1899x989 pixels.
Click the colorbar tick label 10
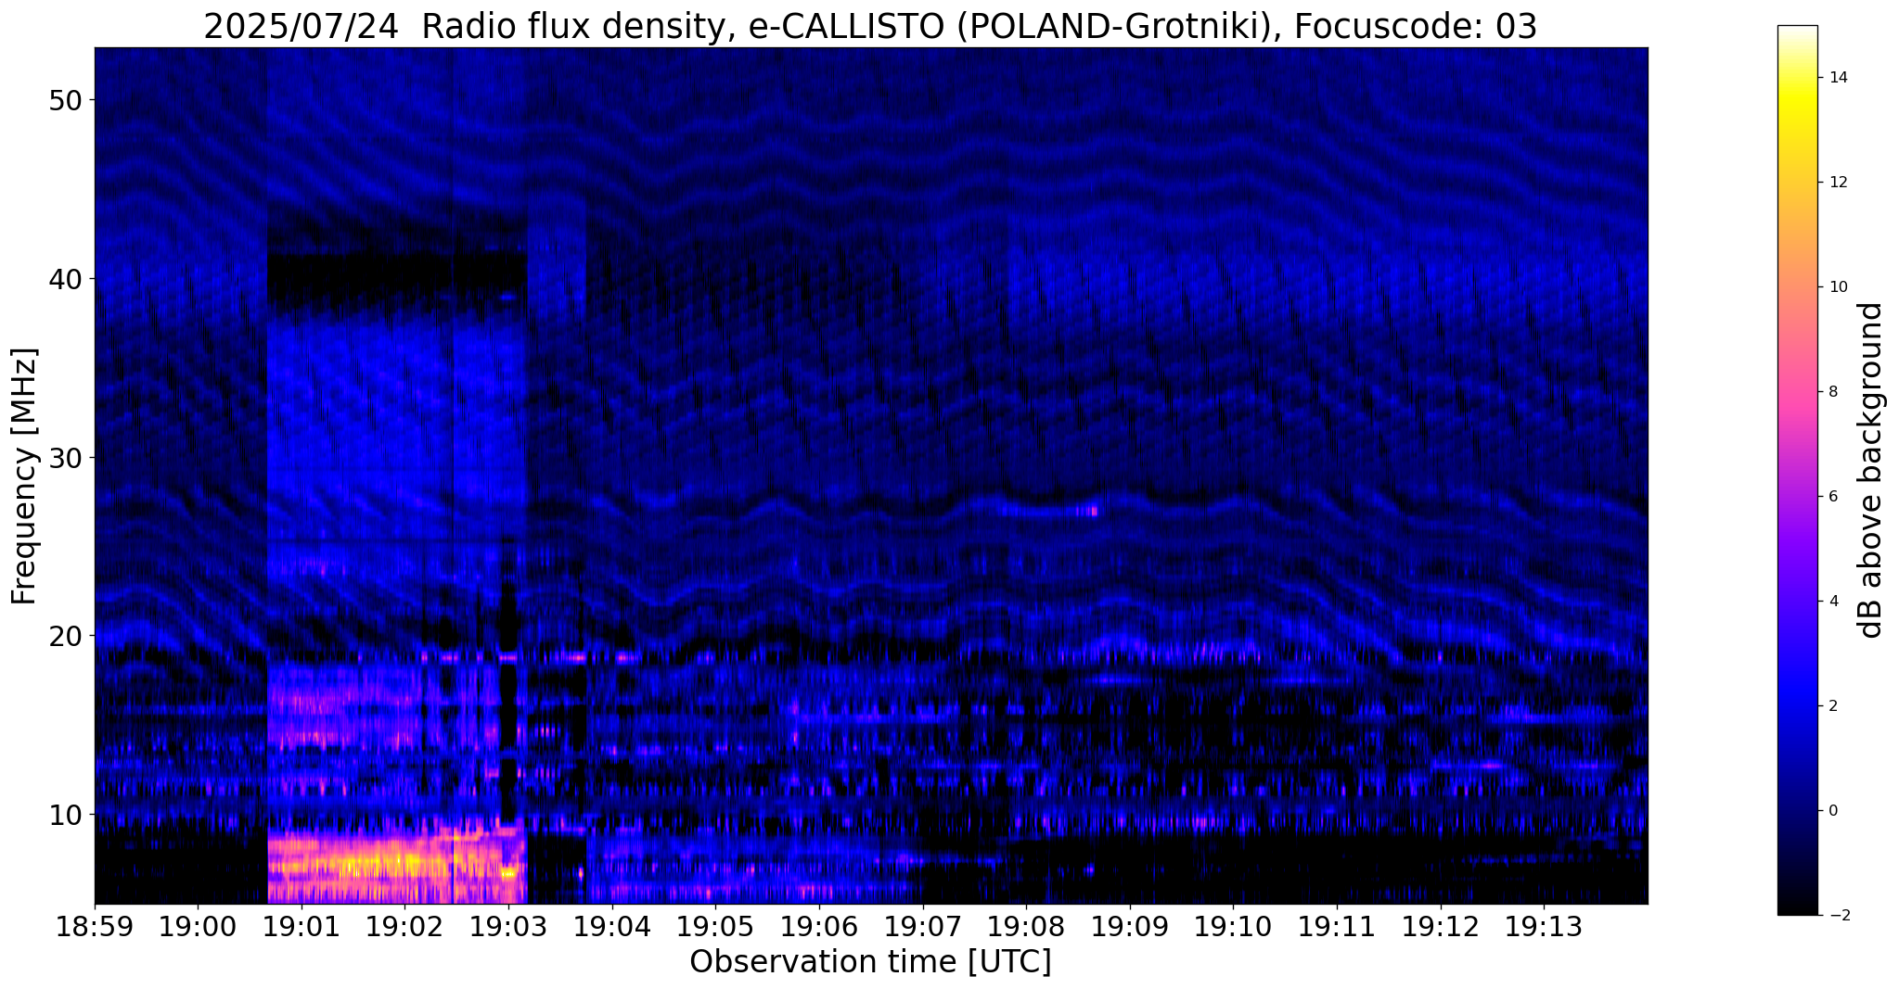(1837, 287)
